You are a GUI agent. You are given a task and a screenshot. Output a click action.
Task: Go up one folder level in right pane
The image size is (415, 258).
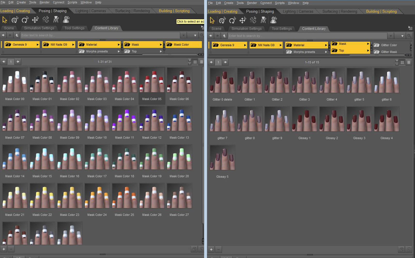coord(224,36)
